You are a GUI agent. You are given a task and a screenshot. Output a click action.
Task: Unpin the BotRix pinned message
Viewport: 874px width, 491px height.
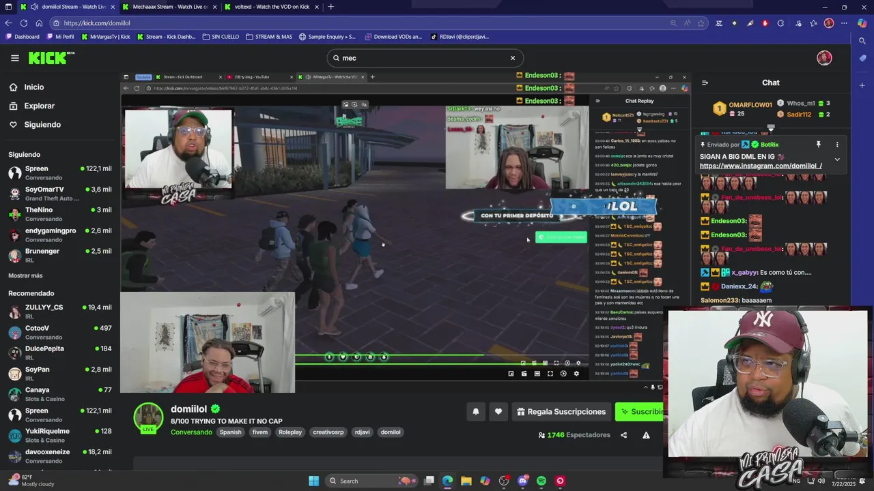coord(818,145)
